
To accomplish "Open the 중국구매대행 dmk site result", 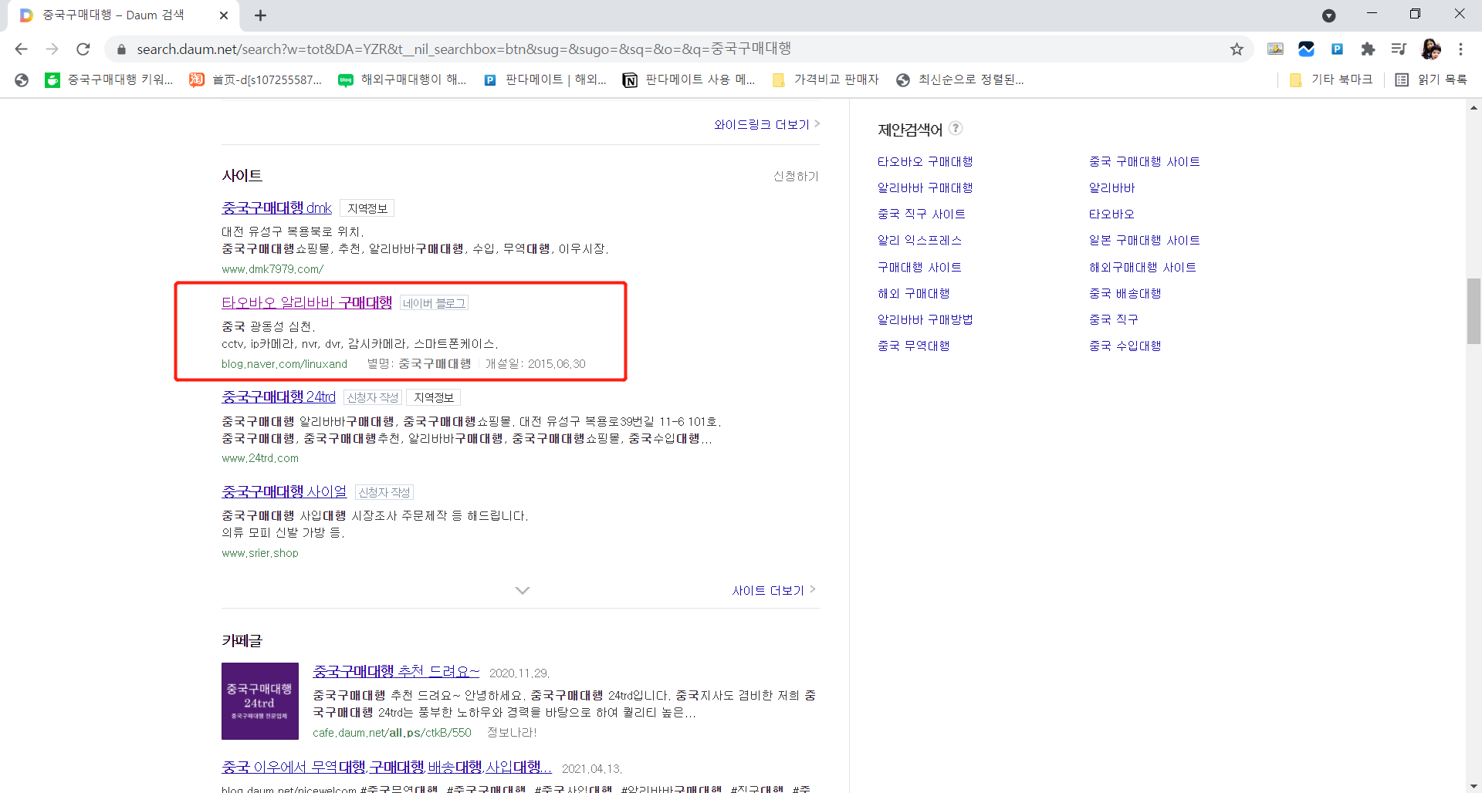I will click(x=276, y=208).
